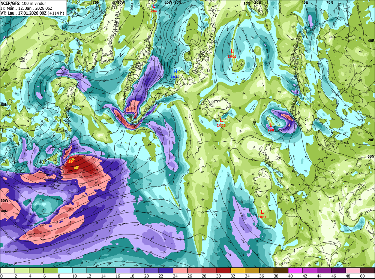
Task: Click the 1024 isobar label bottom left
Action: coord(6,265)
